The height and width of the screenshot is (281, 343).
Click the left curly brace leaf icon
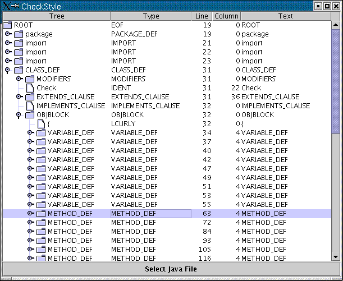(x=41, y=124)
